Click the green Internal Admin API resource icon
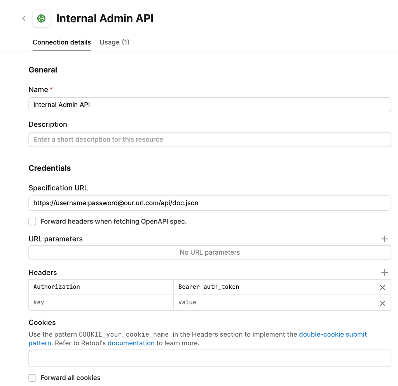The width and height of the screenshot is (398, 386). click(x=41, y=18)
